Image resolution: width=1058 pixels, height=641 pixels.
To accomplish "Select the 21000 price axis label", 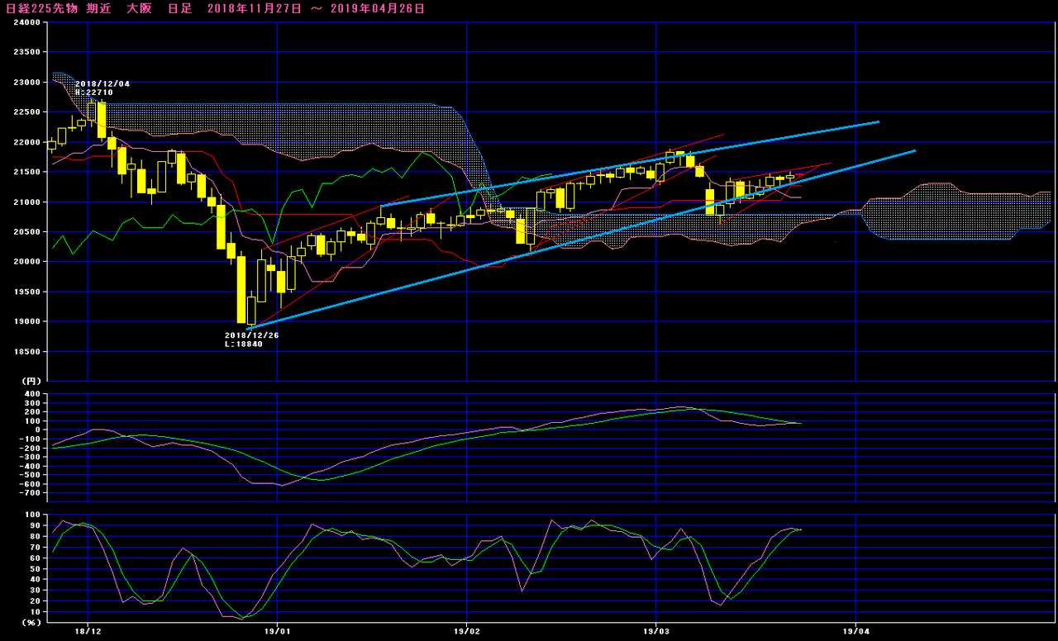I will click(28, 202).
